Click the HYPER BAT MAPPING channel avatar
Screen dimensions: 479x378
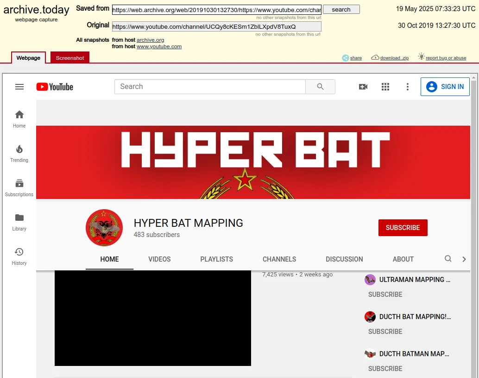104,228
